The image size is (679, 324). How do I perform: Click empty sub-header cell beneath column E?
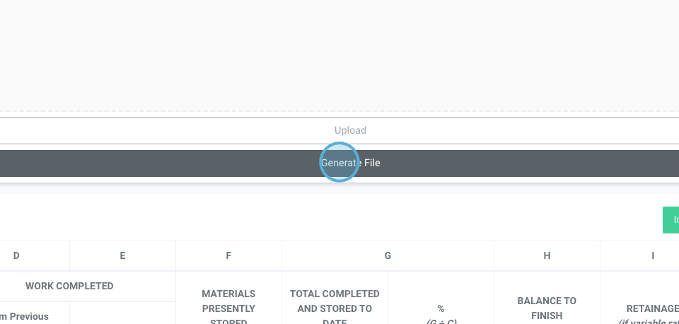[122, 313]
